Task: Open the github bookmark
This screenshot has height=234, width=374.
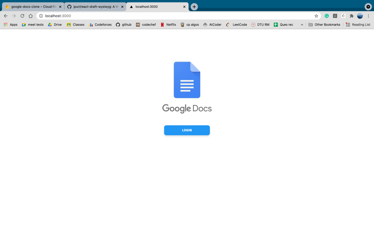Action: [x=124, y=25]
